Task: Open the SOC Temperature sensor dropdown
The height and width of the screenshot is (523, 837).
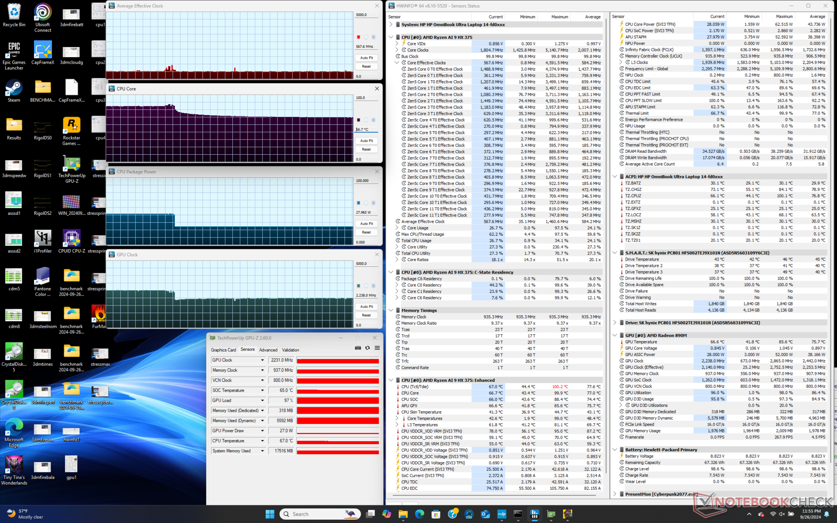Action: click(262, 391)
